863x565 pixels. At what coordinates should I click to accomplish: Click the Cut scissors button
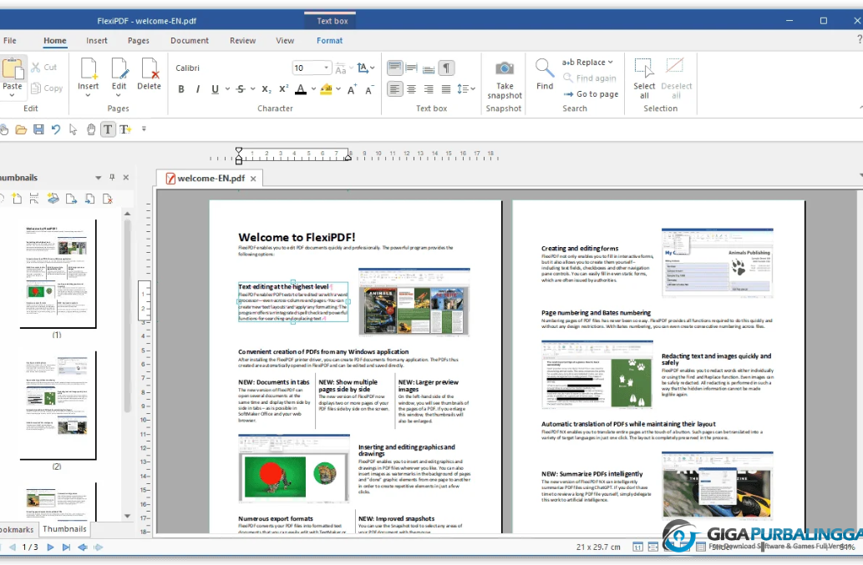pos(43,67)
